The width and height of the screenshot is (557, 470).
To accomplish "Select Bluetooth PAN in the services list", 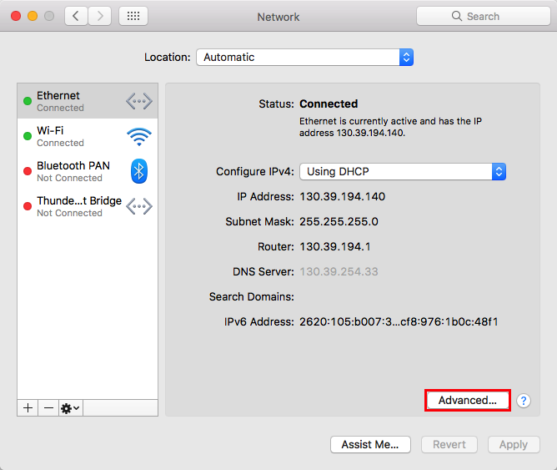I will click(x=88, y=171).
